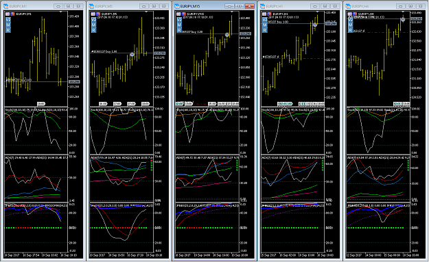Click the M button in H1 chart
This screenshot has width=429, height=262.
(x=265, y=25)
